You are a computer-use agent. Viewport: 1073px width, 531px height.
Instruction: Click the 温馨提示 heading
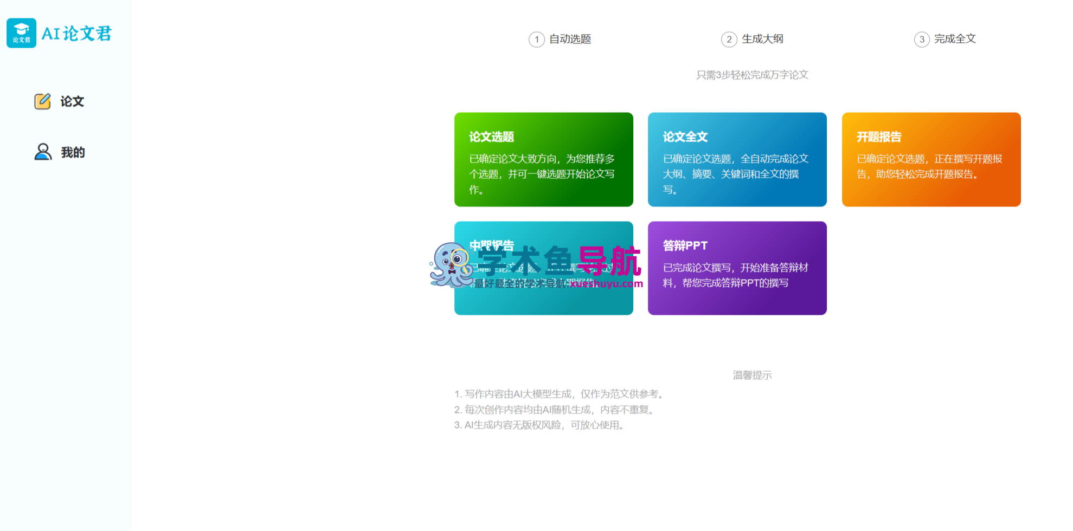(752, 375)
